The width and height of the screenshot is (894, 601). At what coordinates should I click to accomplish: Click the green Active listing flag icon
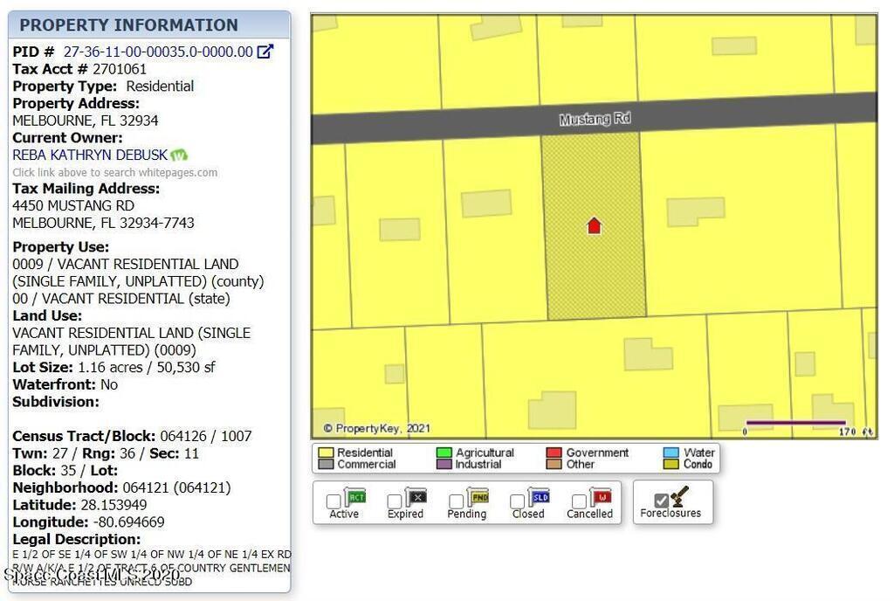[355, 498]
